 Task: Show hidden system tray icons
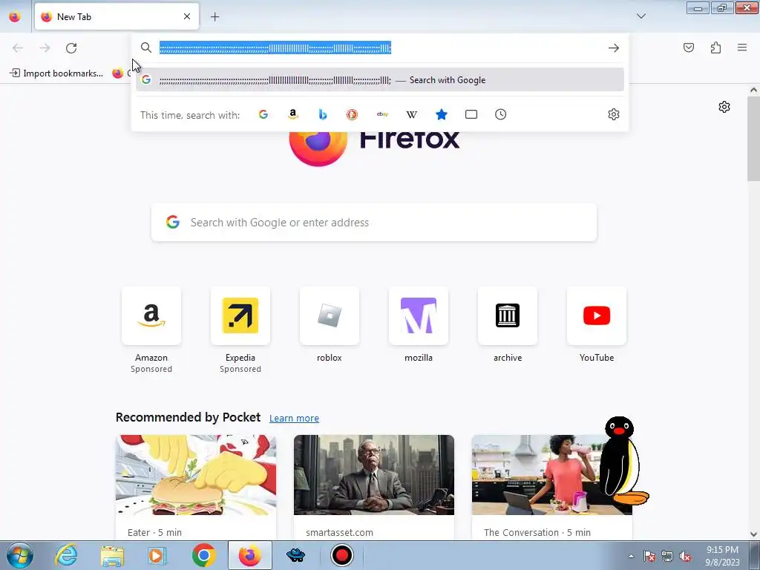coord(631,556)
